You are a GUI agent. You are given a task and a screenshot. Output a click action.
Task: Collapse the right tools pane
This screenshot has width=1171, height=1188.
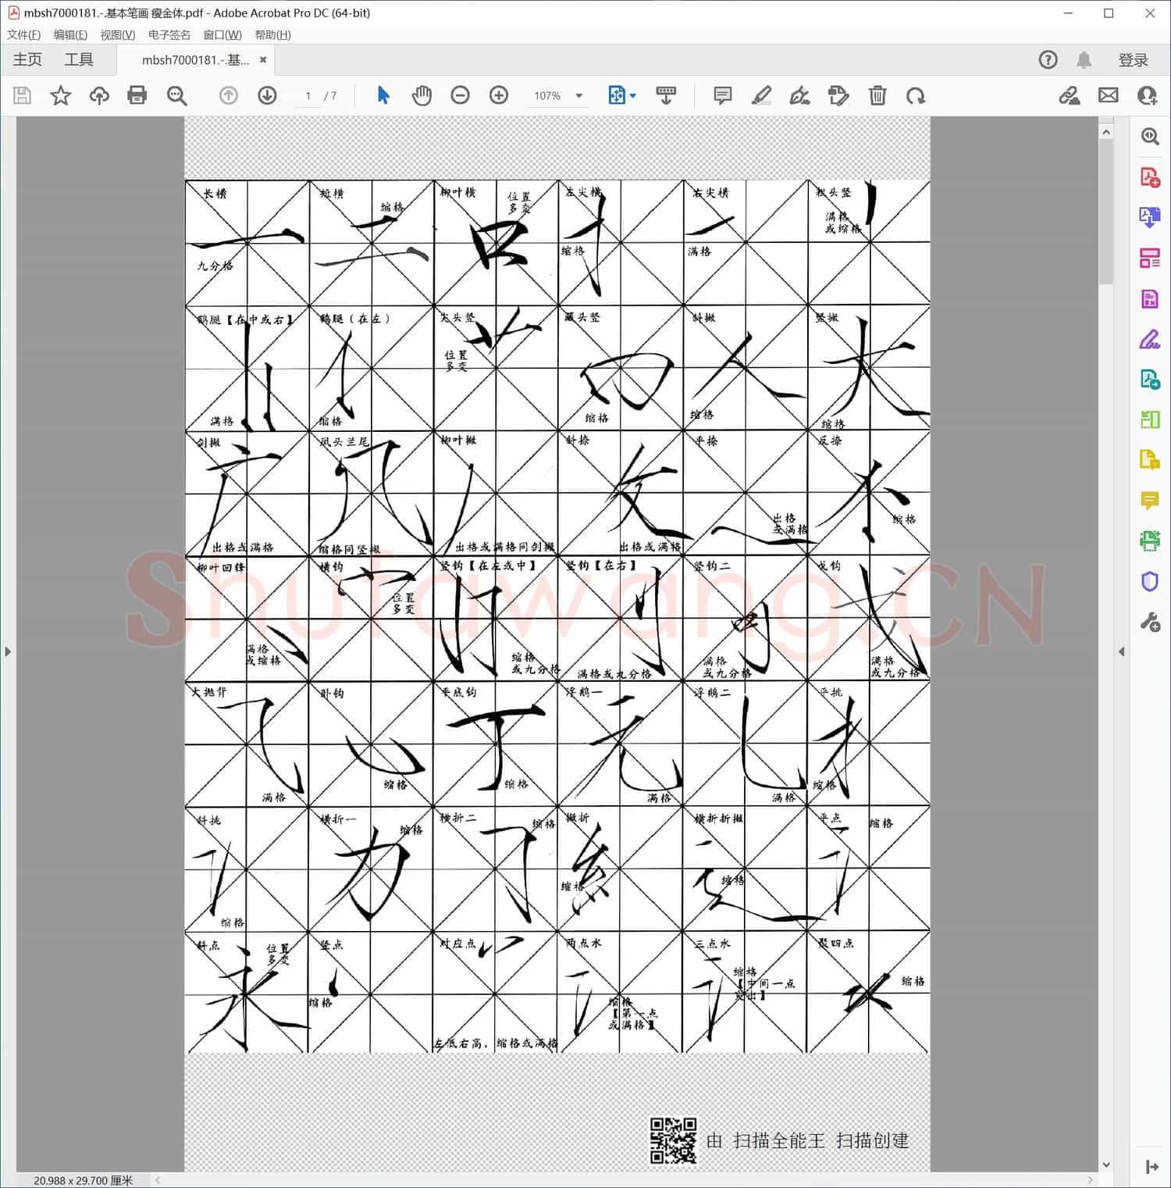(1122, 651)
